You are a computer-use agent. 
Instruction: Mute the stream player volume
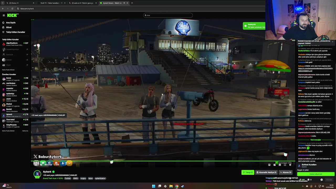coord(41,165)
